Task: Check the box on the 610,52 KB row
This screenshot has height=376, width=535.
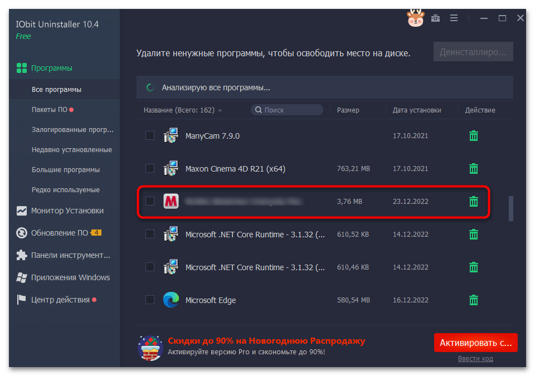Action: tap(150, 234)
